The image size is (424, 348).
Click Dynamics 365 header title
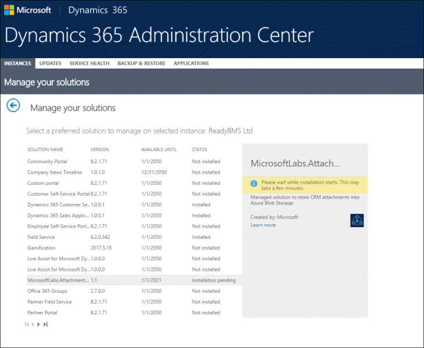click(x=98, y=10)
